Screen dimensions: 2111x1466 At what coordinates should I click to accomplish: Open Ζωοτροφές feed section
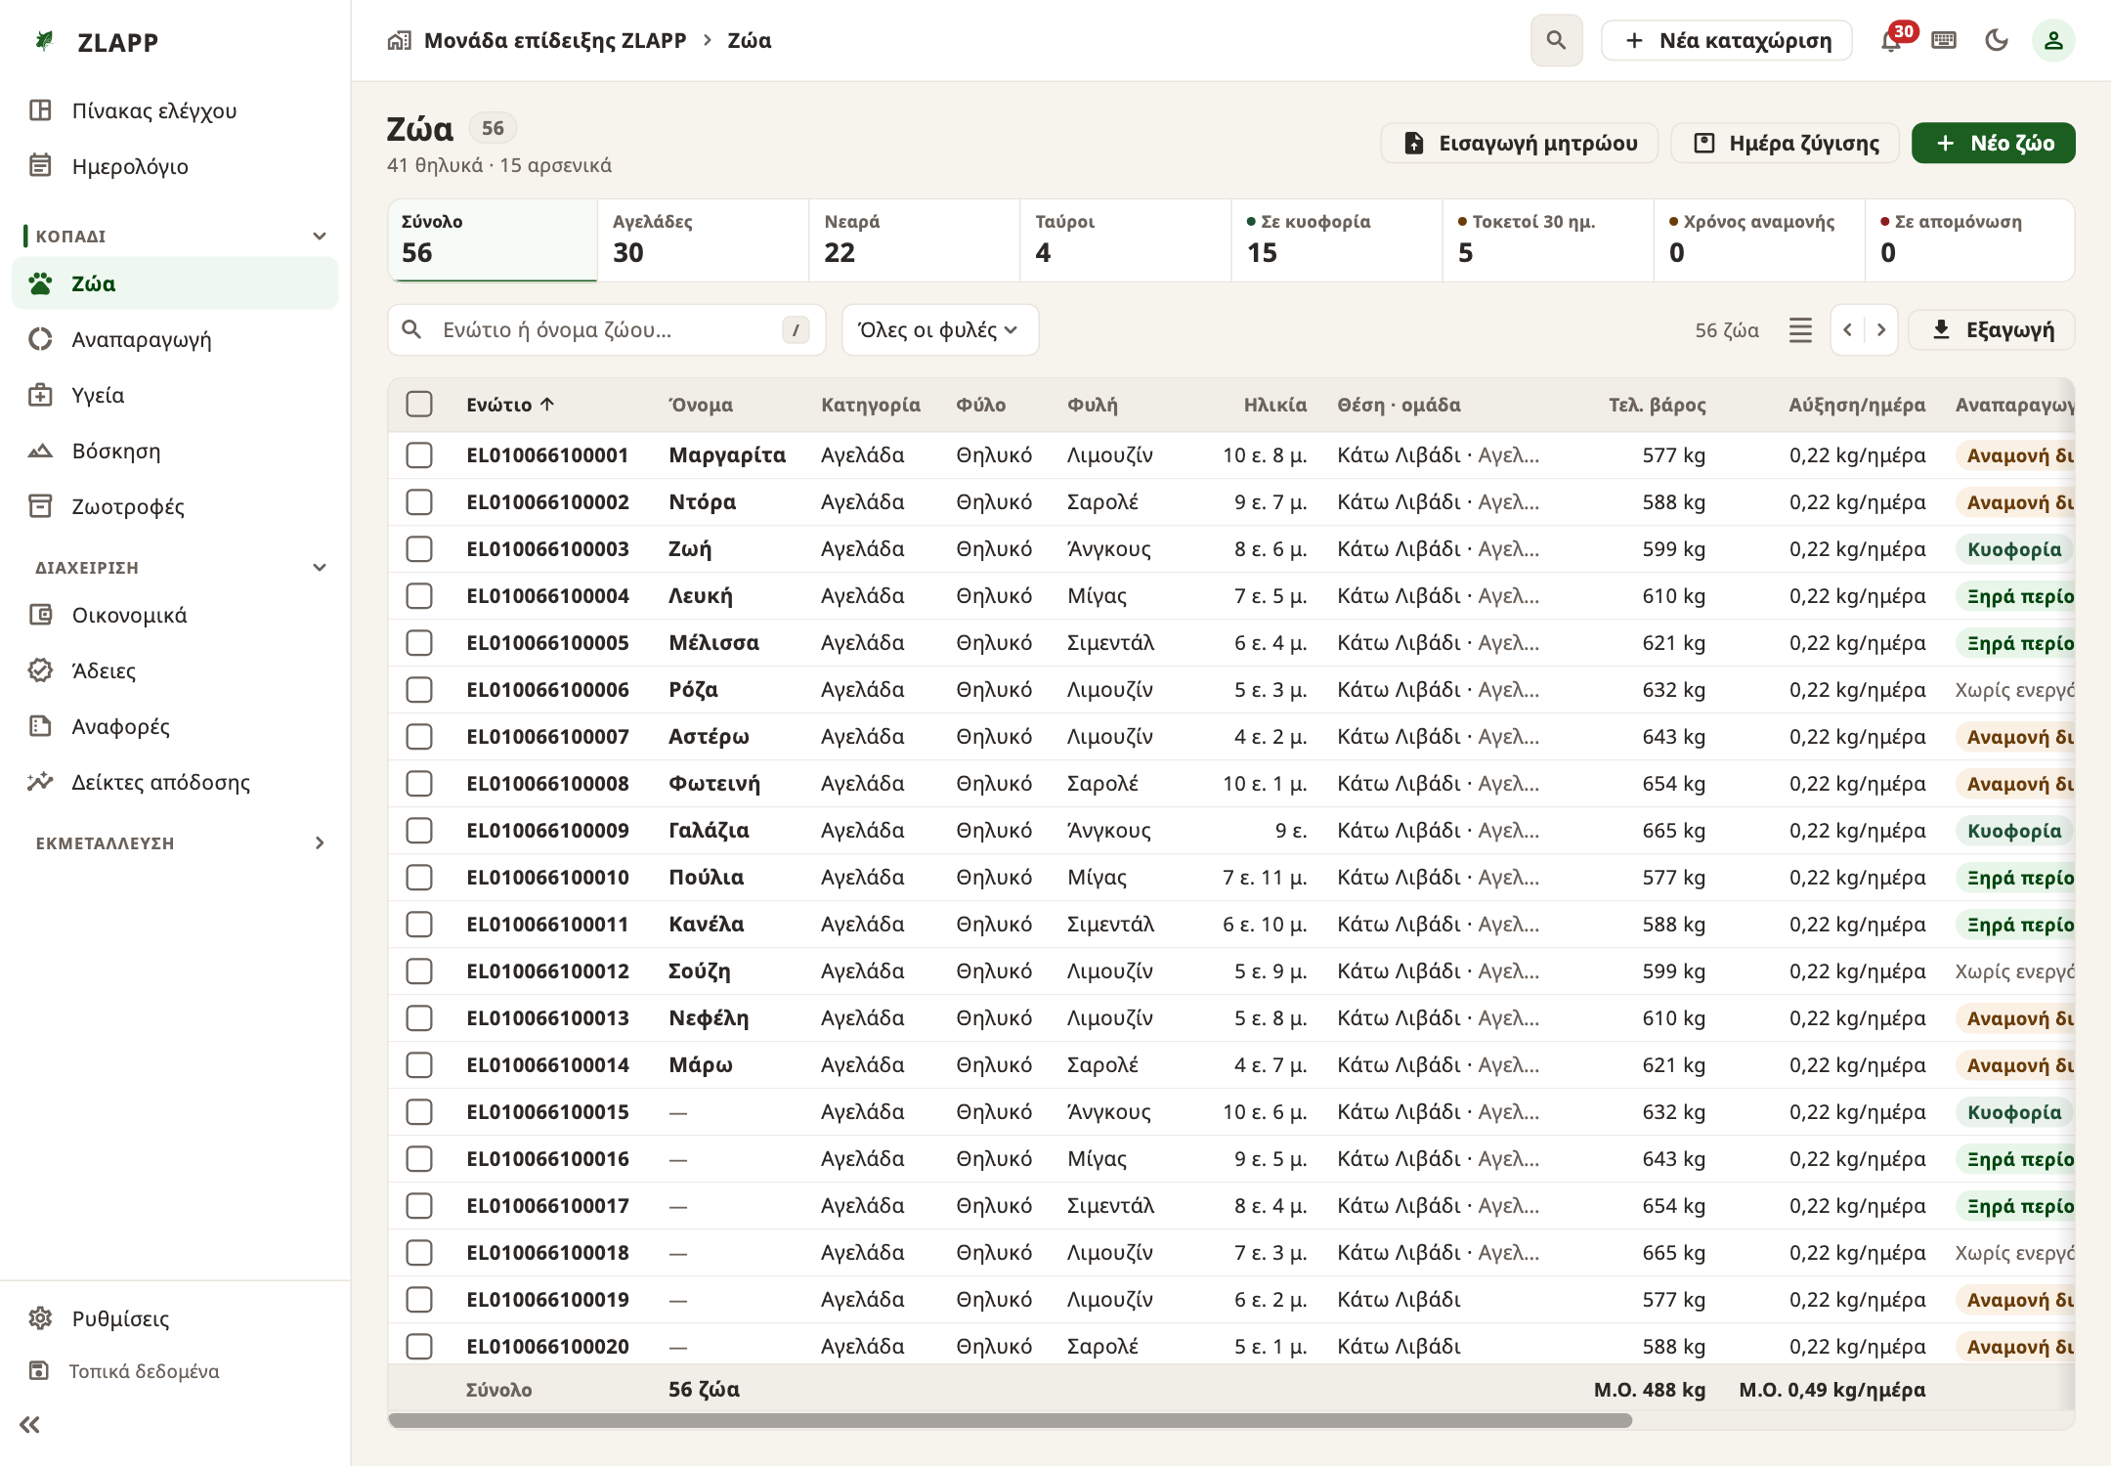(176, 506)
